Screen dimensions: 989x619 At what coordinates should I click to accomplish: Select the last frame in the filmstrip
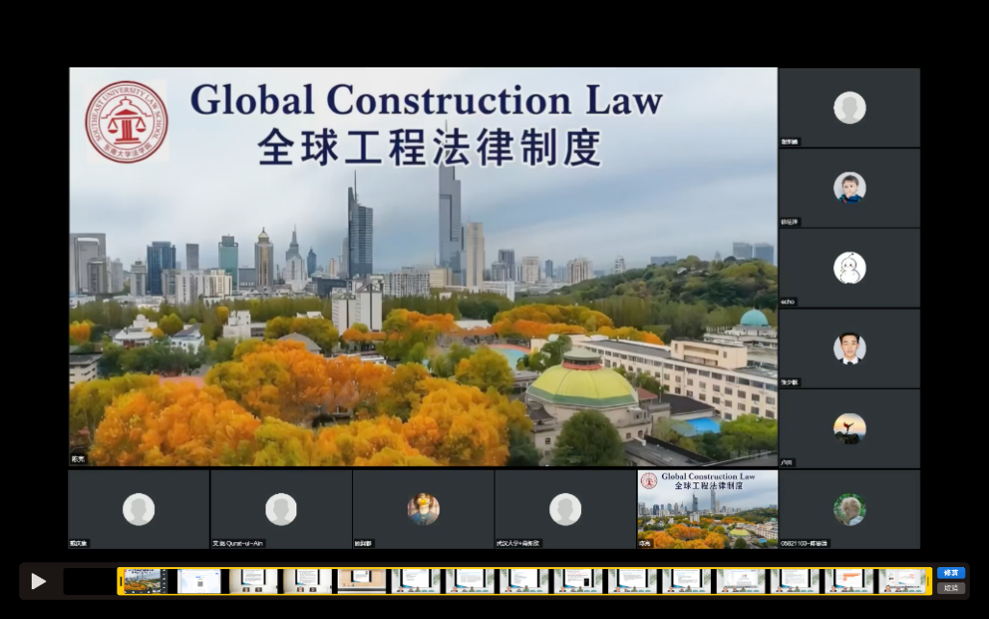[x=902, y=581]
